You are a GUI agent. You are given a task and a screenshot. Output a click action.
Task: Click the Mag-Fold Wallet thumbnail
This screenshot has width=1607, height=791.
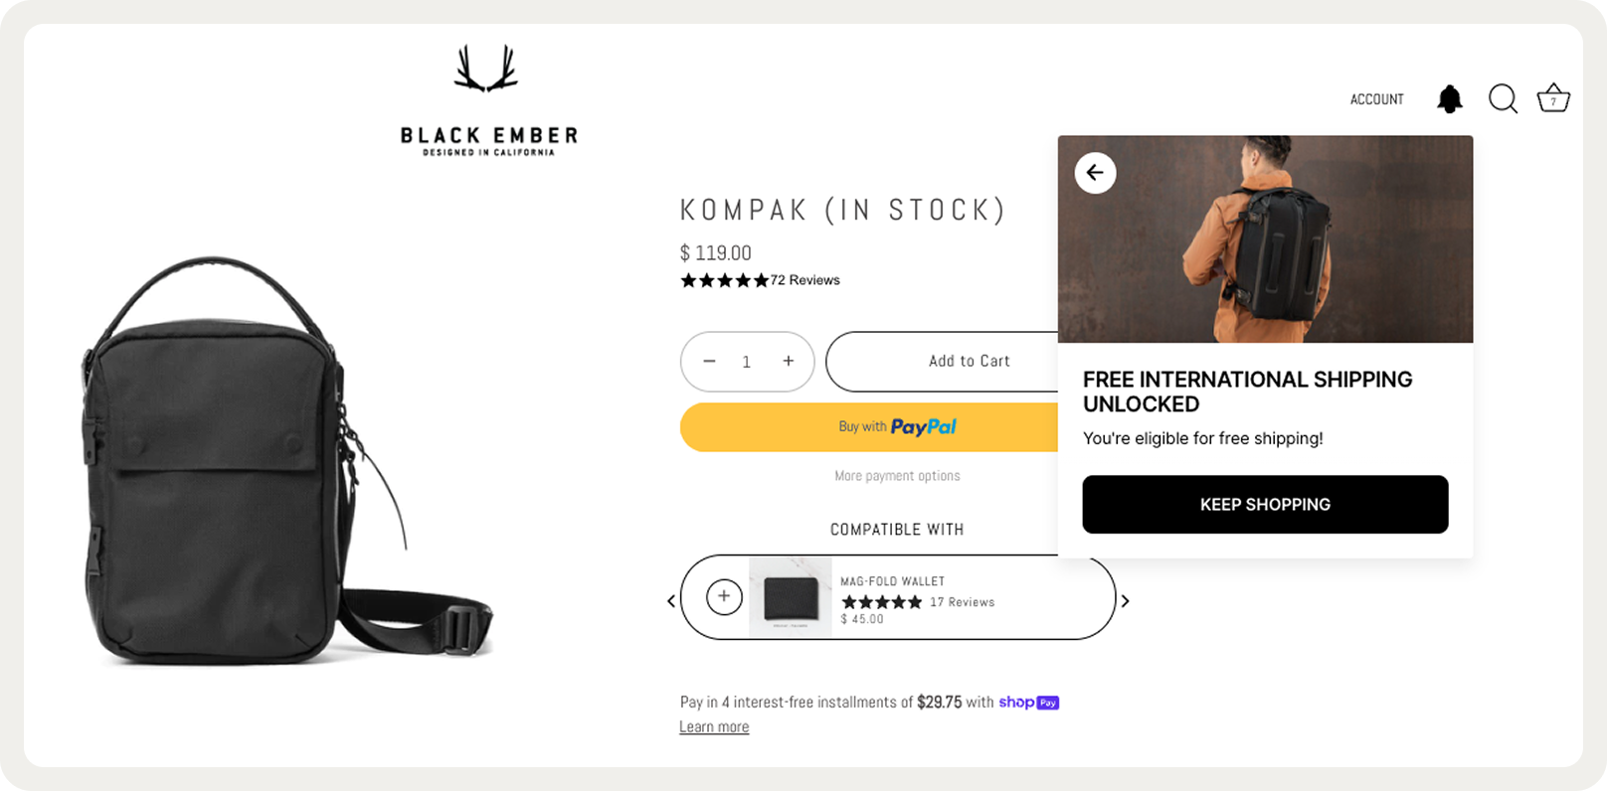[x=791, y=597]
